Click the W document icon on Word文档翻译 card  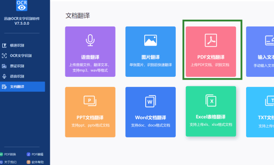click(x=150, y=101)
